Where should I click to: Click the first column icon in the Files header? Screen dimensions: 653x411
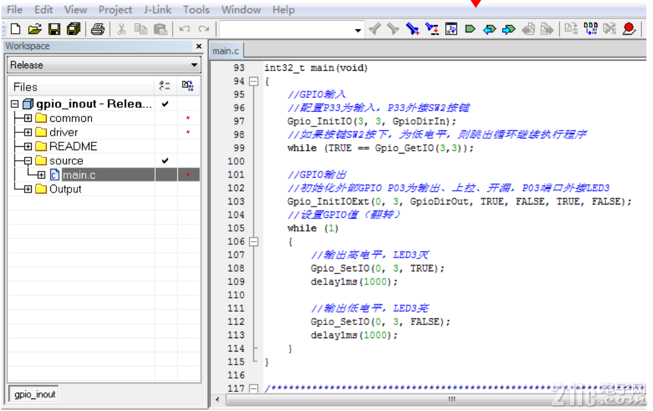[x=165, y=86]
